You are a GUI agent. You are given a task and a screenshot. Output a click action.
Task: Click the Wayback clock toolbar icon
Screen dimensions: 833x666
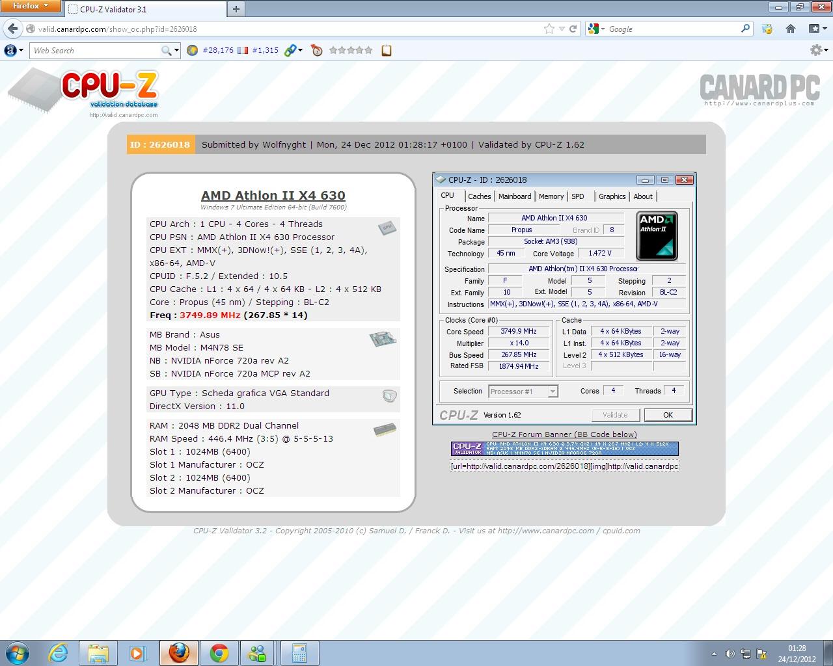[317, 50]
